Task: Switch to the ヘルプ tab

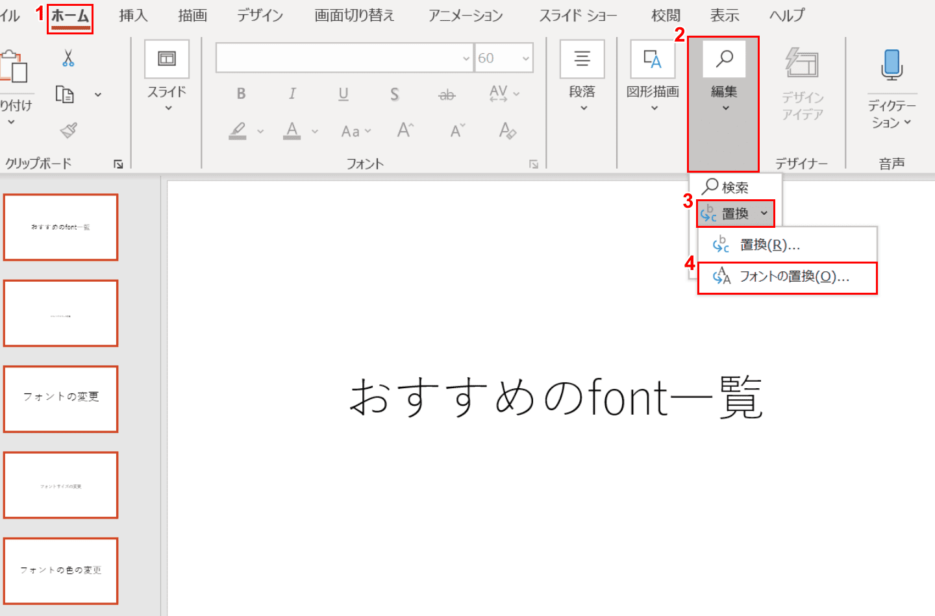Action: point(787,16)
